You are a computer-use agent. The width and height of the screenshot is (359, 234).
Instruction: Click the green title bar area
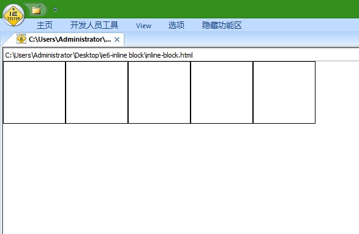[206, 9]
